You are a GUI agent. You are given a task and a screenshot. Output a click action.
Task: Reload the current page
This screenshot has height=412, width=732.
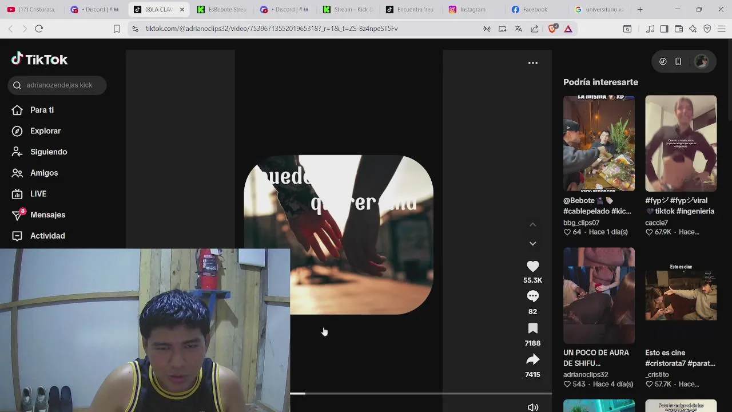[39, 29]
